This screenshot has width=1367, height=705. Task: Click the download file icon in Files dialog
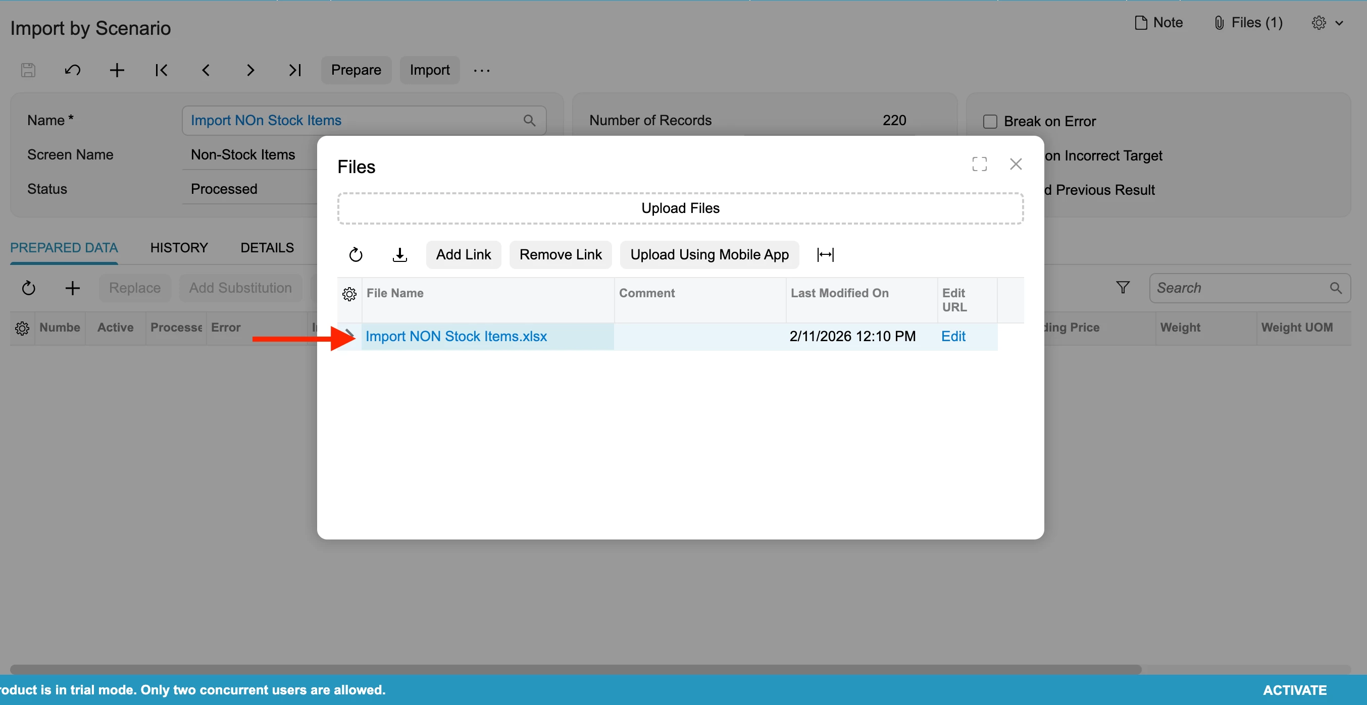(x=399, y=255)
